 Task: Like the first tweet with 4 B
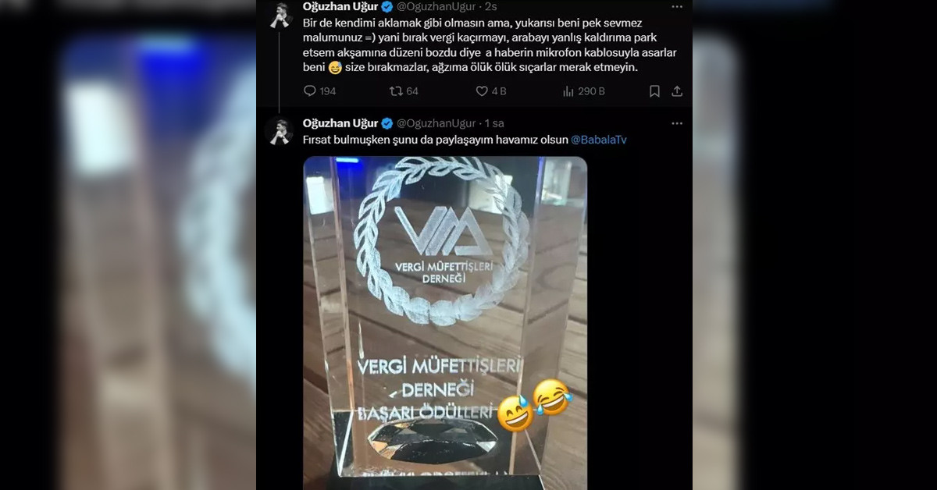point(491,91)
